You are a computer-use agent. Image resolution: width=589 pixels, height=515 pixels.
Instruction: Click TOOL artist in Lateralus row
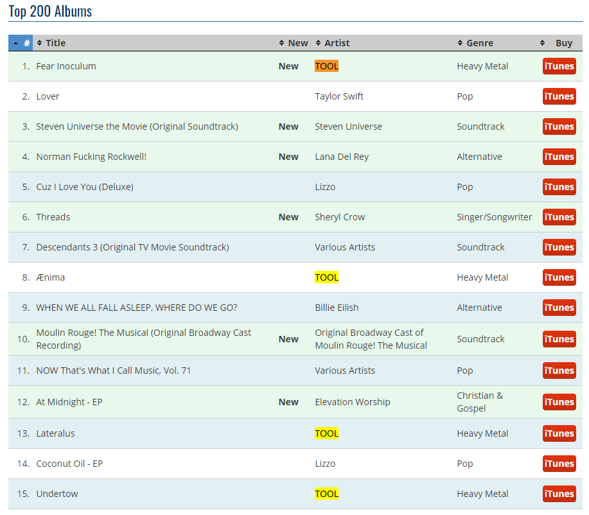(326, 433)
